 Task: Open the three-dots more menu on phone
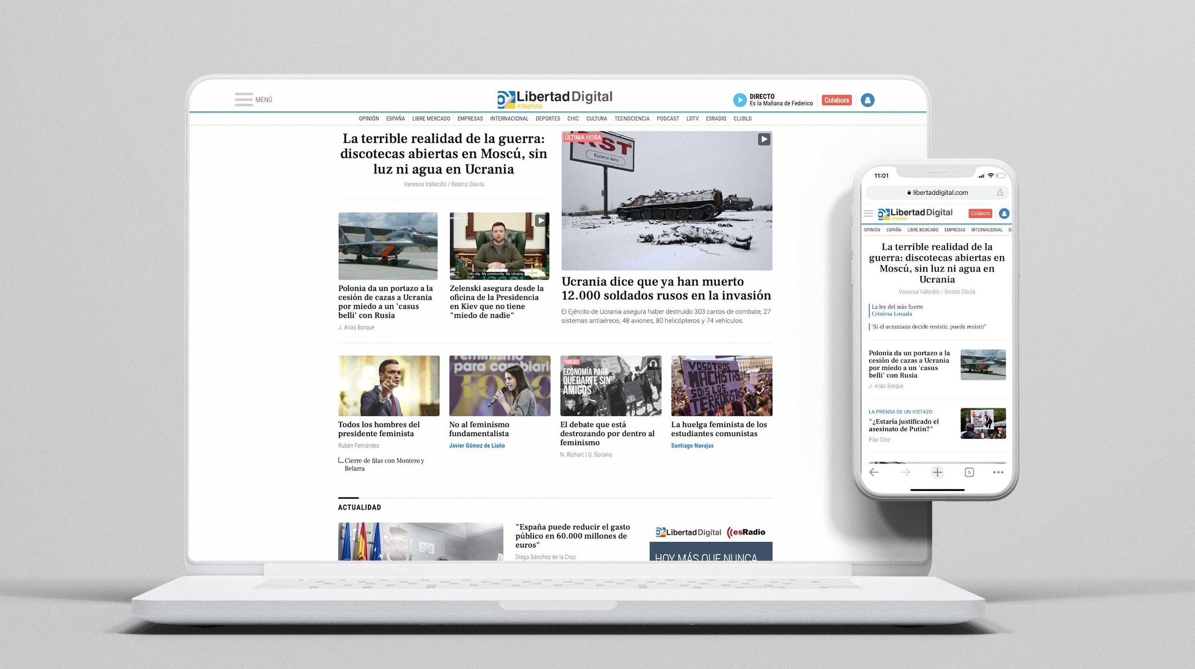pos(998,473)
